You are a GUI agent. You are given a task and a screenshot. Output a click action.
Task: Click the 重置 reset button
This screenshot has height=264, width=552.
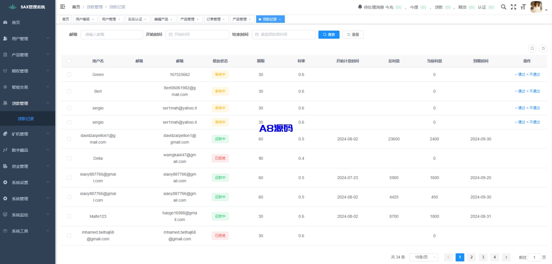pyautogui.click(x=353, y=34)
